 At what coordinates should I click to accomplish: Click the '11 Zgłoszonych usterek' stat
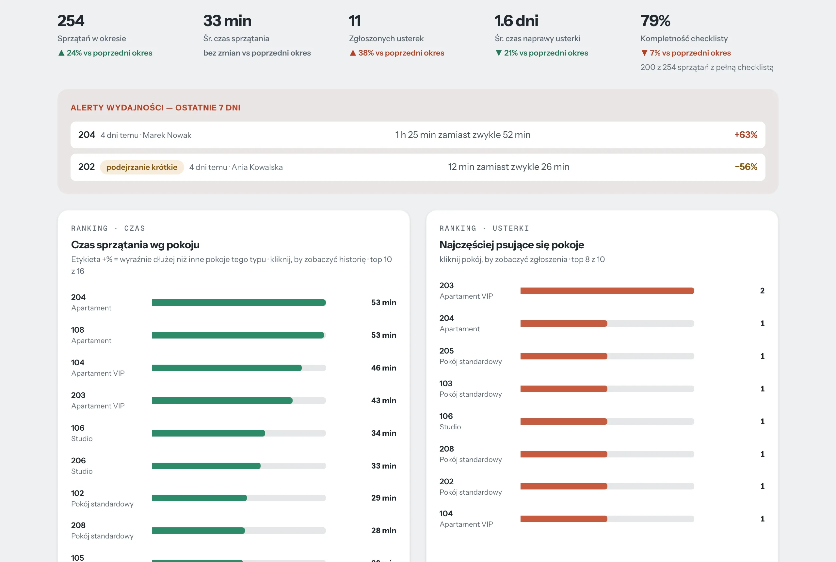[396, 35]
